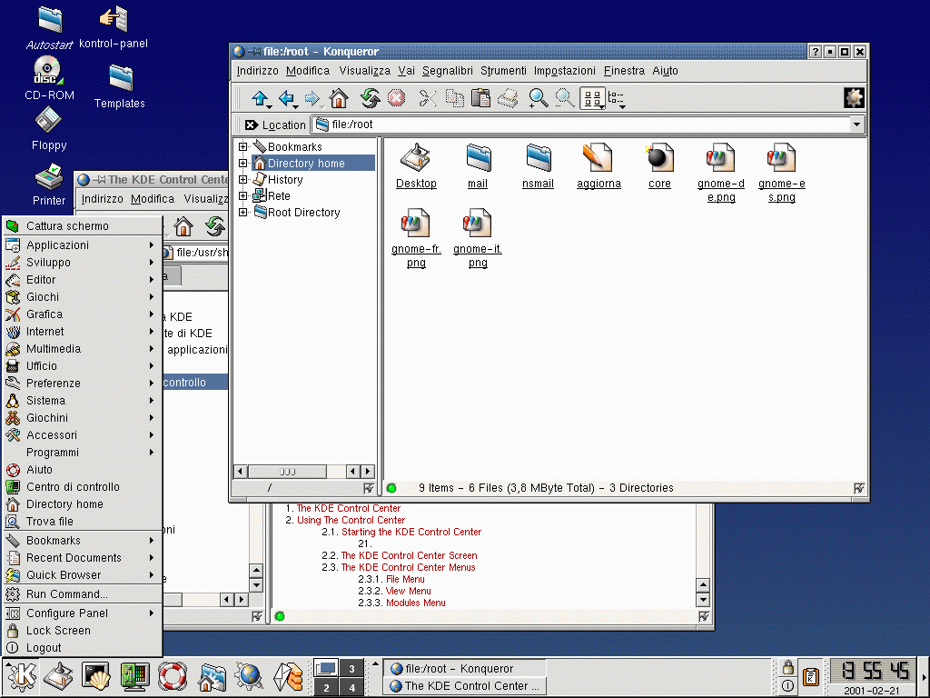Click the Up arrow navigation toolbar icon
930x698 pixels.
[x=261, y=98]
